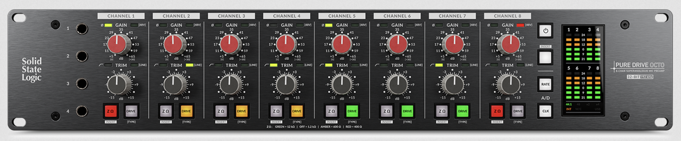The height and width of the screenshot is (141, 681).
Task: Click front input jack 1
Action: click(x=82, y=29)
